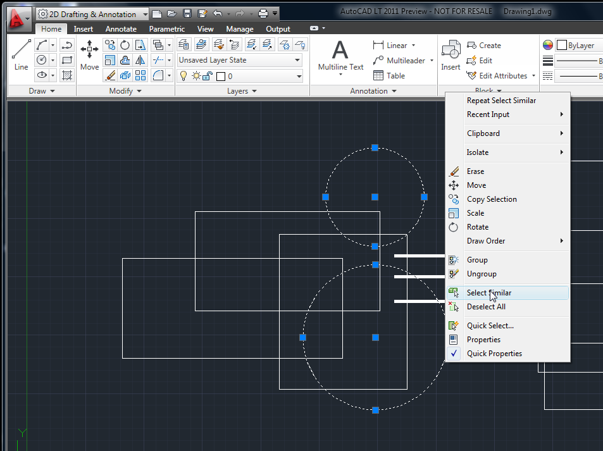Select the Mirror tool
Image resolution: width=603 pixels, height=451 pixels.
pyautogui.click(x=139, y=61)
